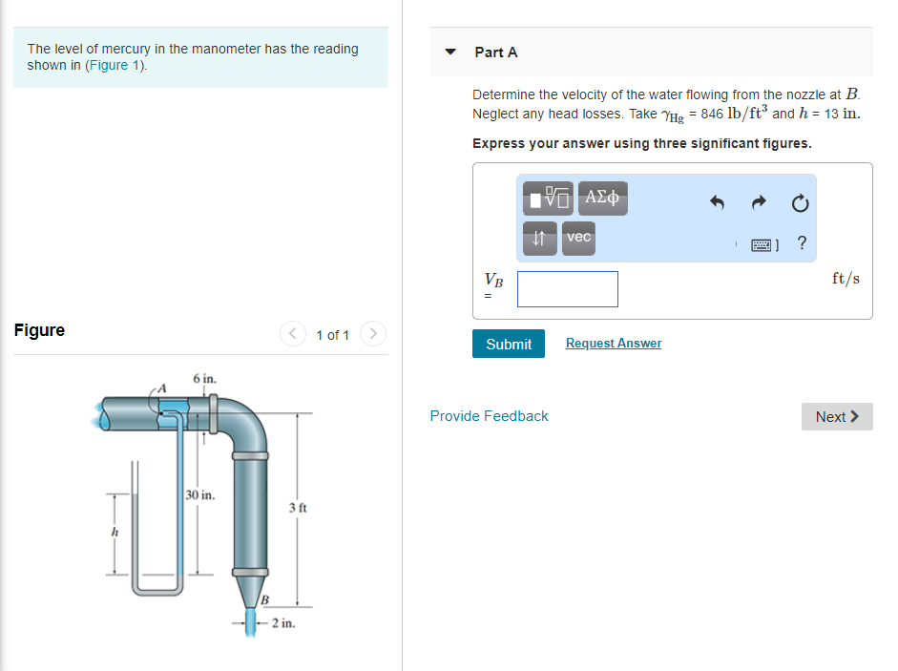Reset the answer with the circular arrow icon
898x671 pixels.
[x=800, y=202]
